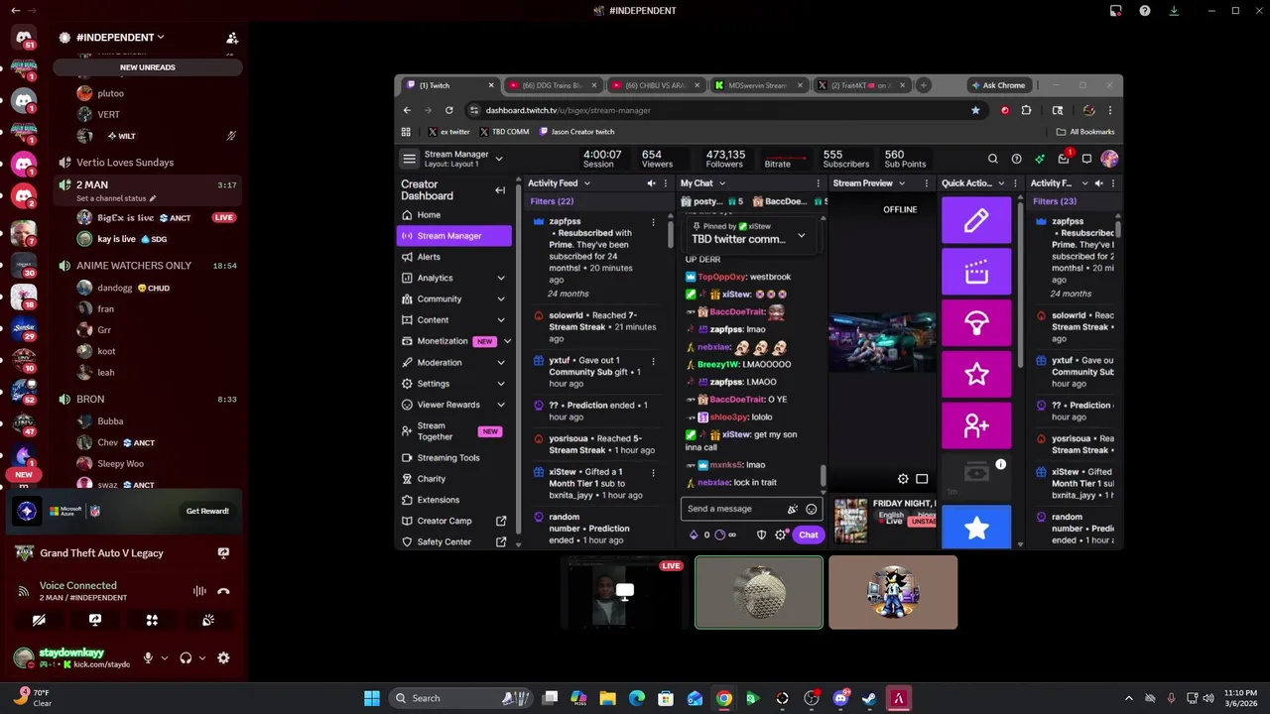Open the My Chat panel dropdown
The height and width of the screenshot is (714, 1270).
click(x=721, y=183)
